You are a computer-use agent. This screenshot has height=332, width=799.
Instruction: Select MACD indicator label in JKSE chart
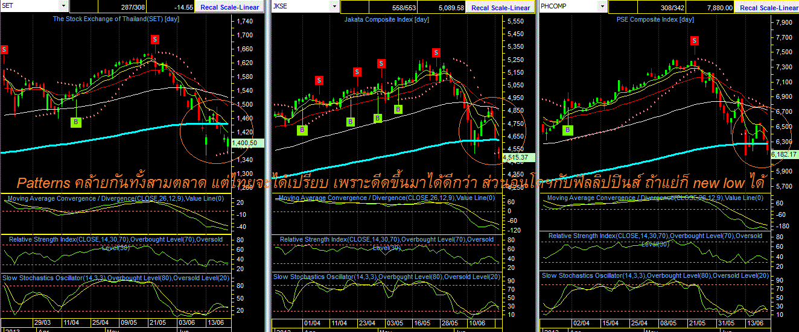[x=386, y=198]
